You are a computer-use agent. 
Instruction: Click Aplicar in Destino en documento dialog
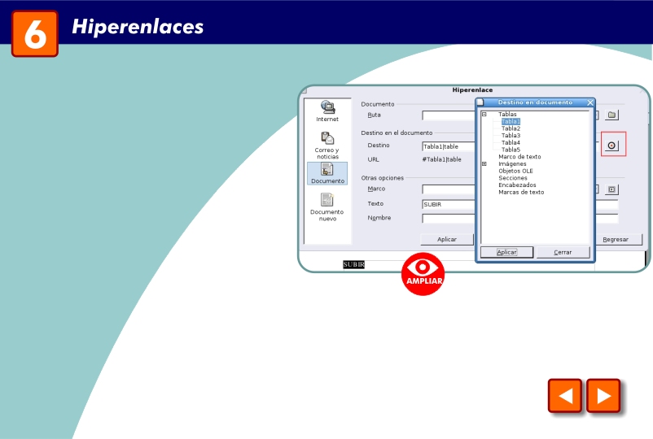506,252
